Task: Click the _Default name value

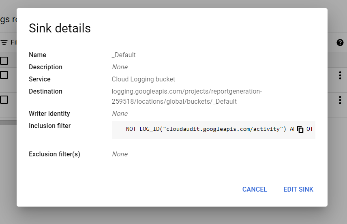Action: (x=124, y=55)
